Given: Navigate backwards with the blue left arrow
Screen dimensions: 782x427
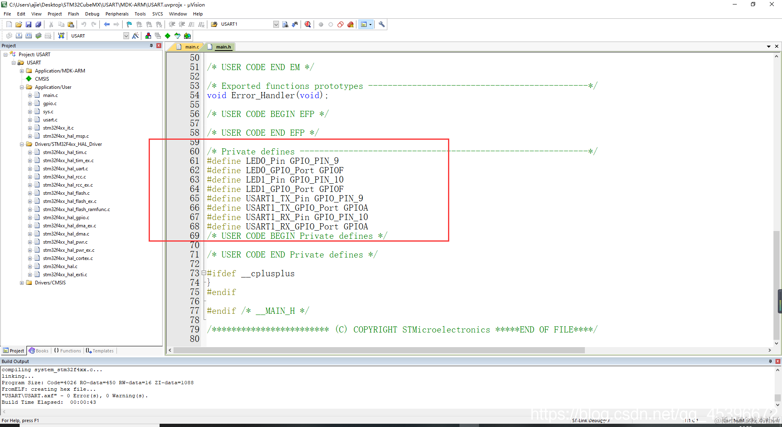Looking at the screenshot, I should pos(107,24).
